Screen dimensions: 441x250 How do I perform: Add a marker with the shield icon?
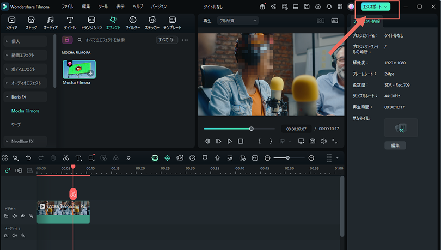pyautogui.click(x=205, y=158)
